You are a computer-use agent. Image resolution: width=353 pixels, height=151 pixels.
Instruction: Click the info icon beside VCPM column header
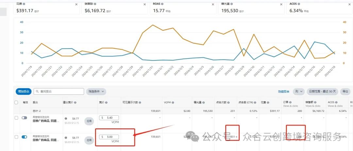pyautogui.click(x=173, y=102)
